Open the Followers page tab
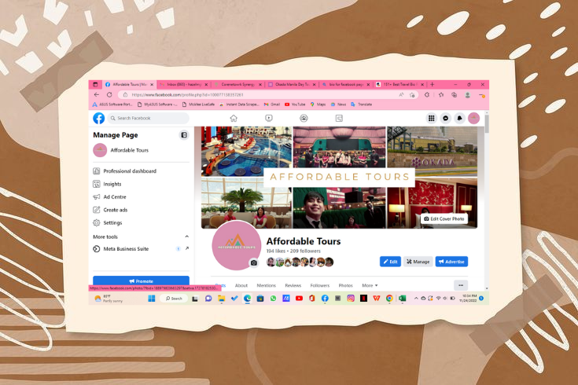This screenshot has height=385, width=578. [x=320, y=285]
